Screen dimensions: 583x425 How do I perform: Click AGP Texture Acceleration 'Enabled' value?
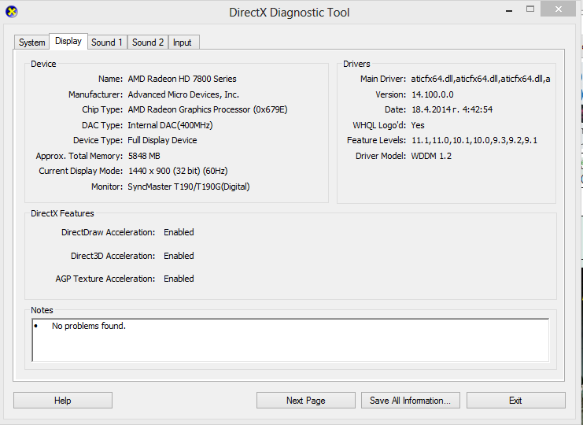[179, 279]
